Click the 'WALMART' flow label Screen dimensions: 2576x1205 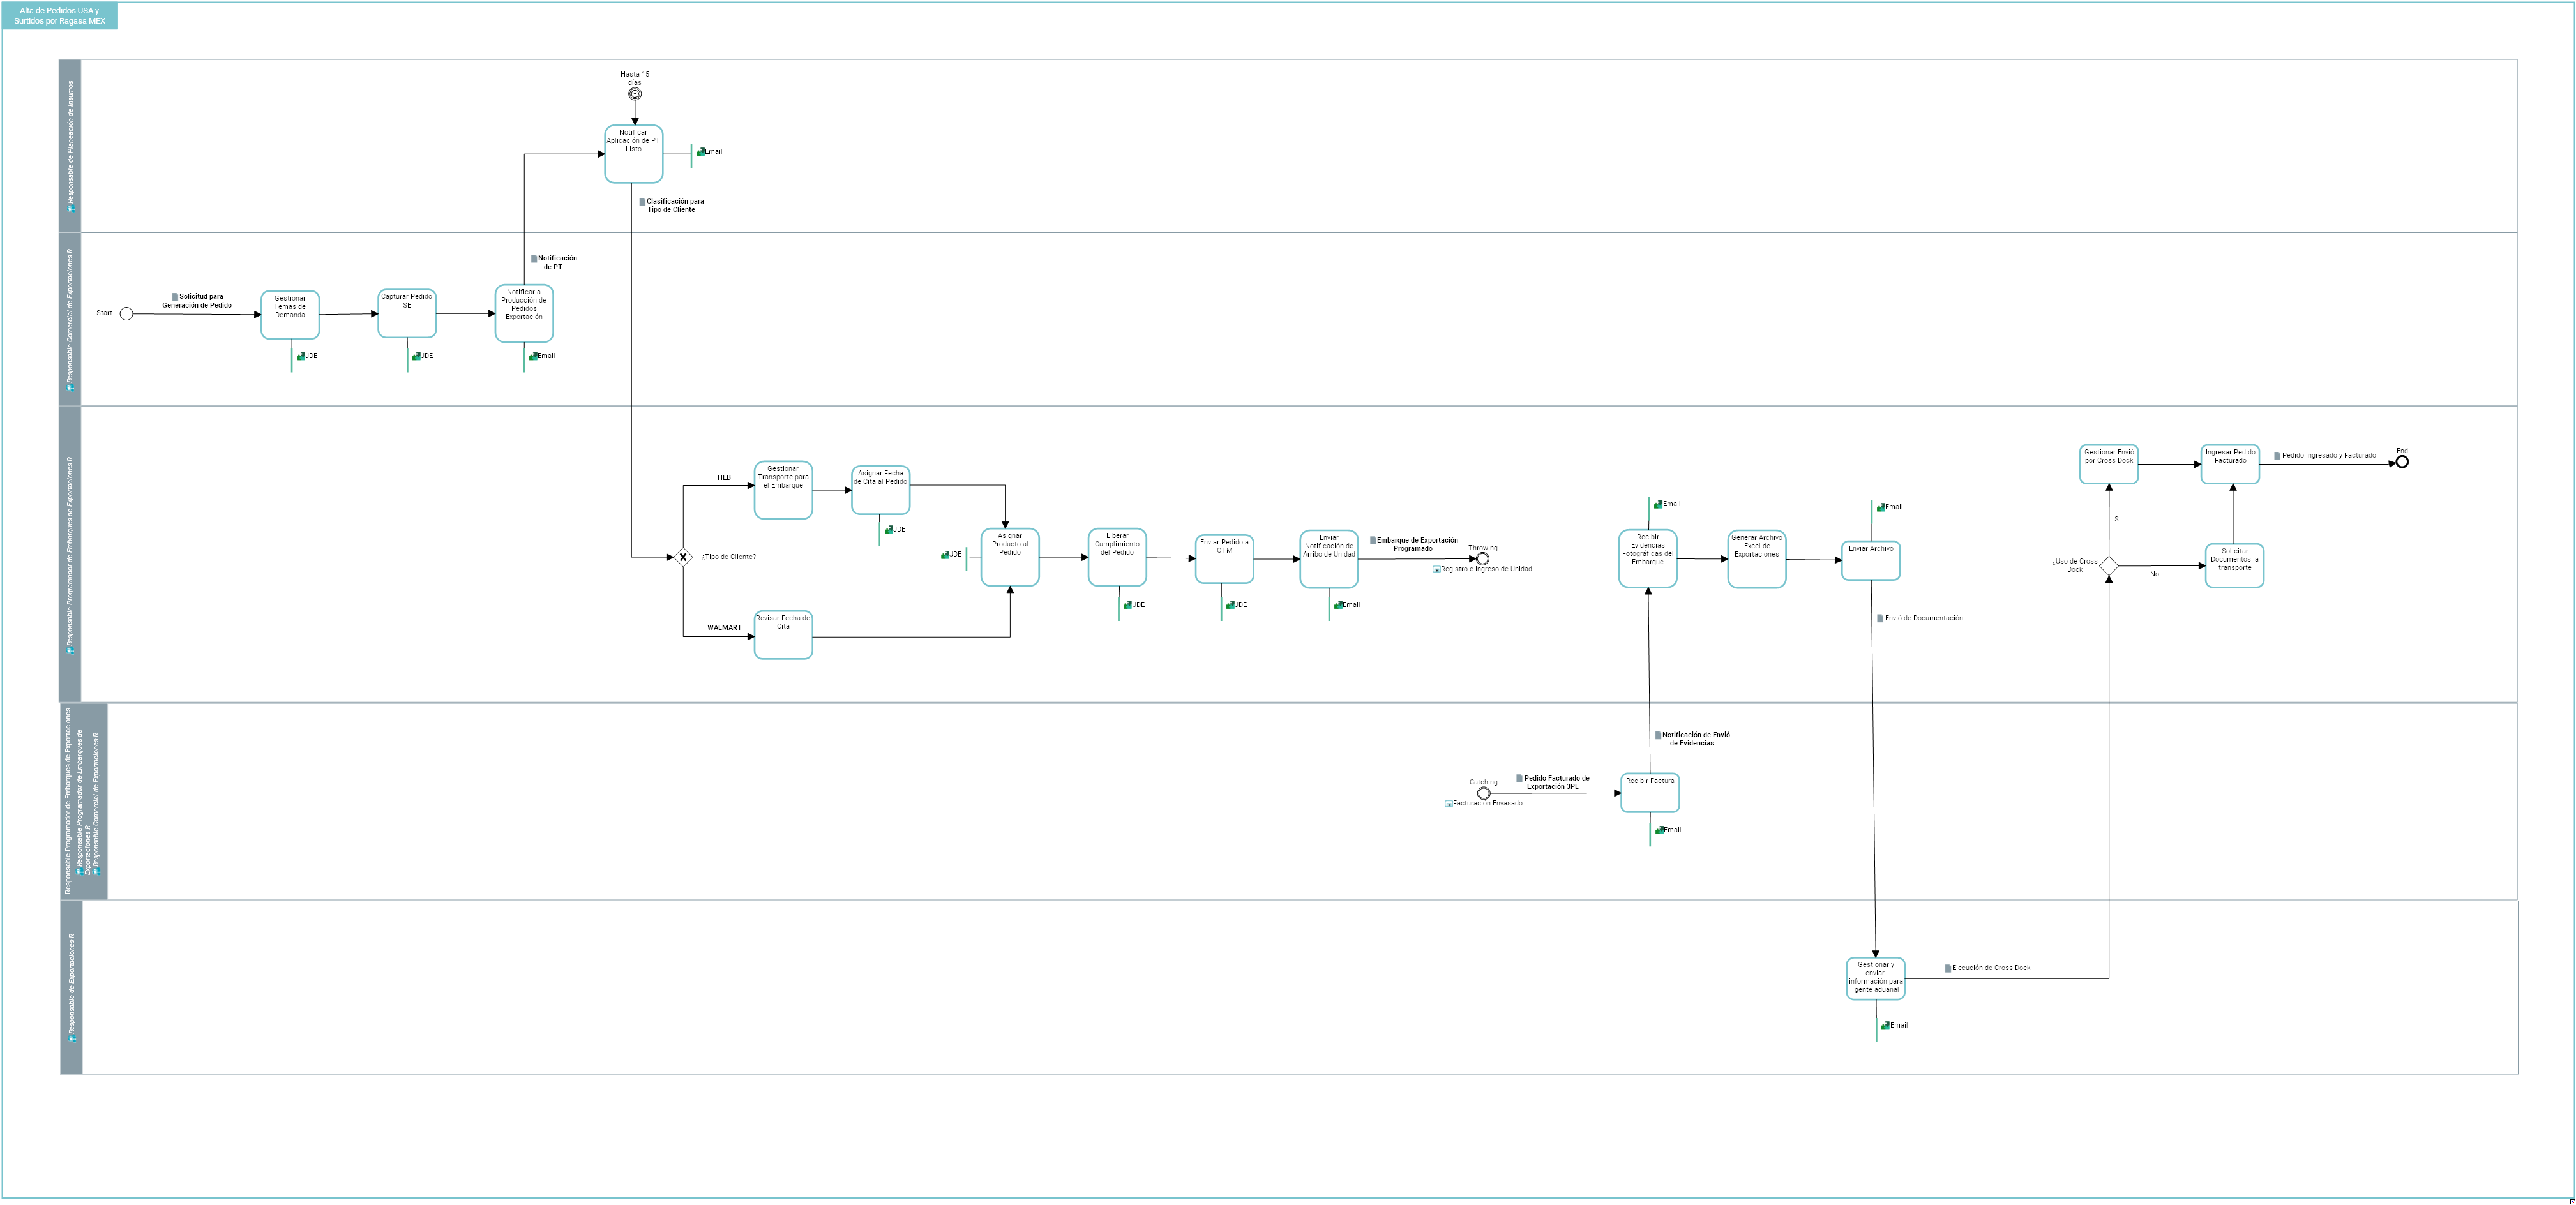pos(725,628)
